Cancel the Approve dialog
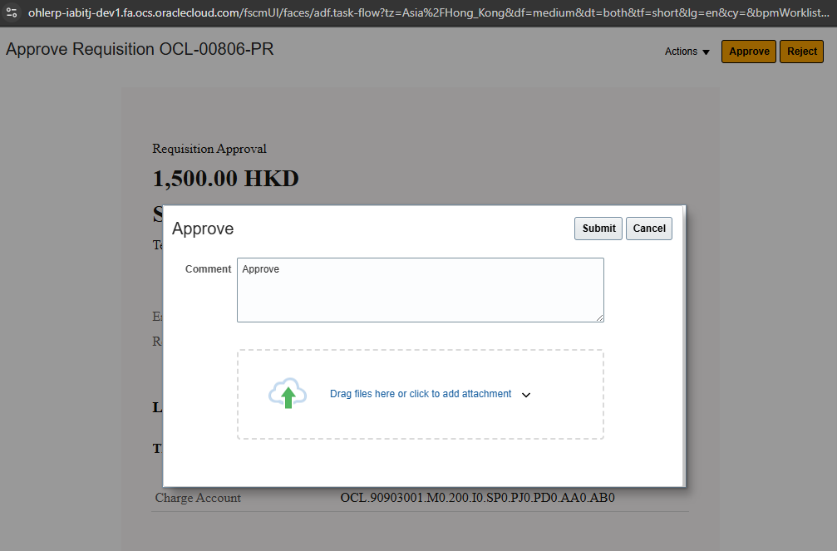 [648, 228]
